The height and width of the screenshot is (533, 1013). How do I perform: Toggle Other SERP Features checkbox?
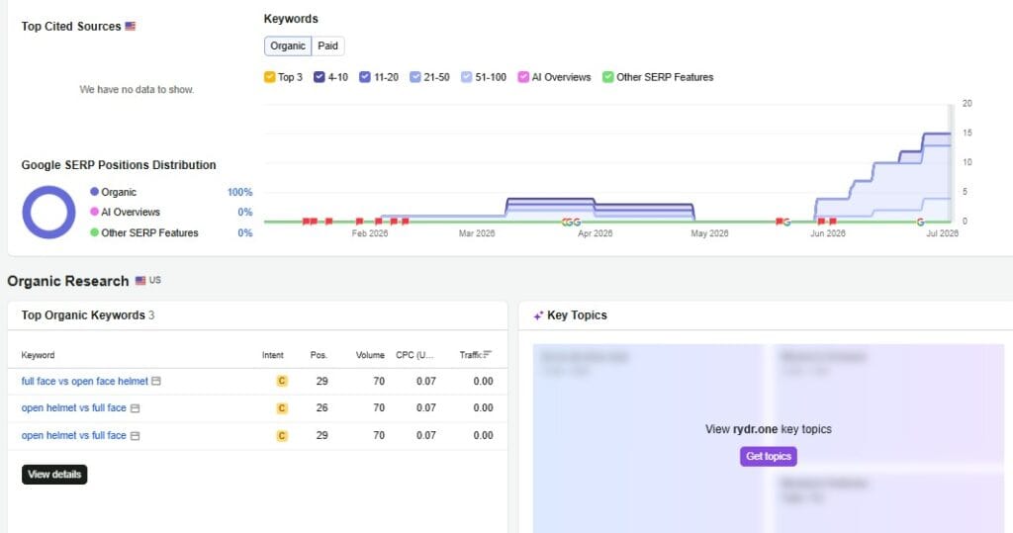608,77
